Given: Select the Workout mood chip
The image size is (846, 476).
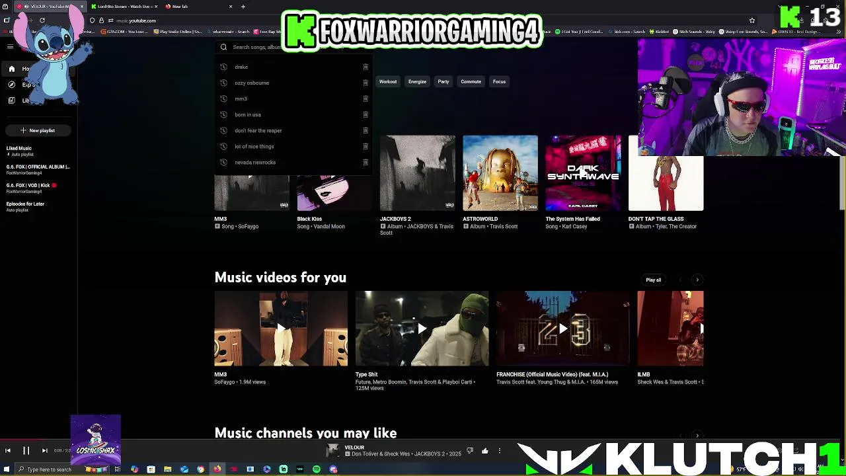Looking at the screenshot, I should pyautogui.click(x=388, y=82).
